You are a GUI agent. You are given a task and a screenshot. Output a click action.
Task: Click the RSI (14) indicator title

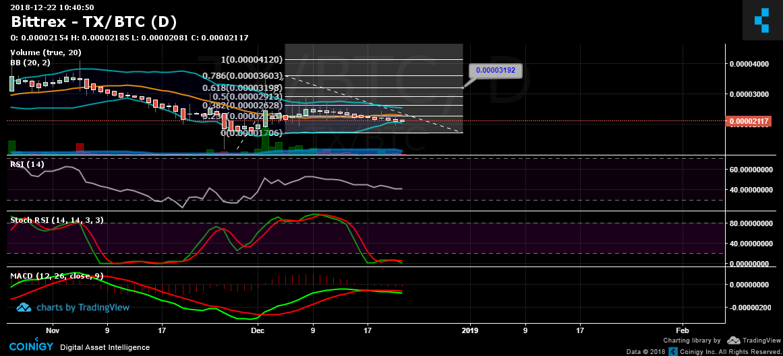28,164
